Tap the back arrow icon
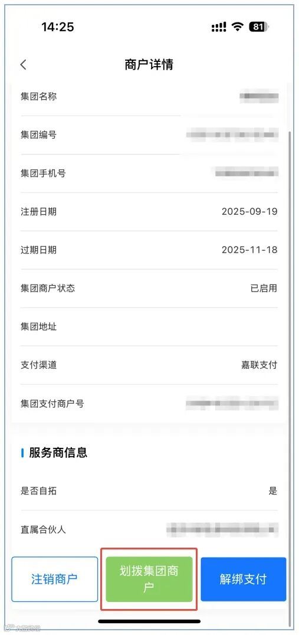This screenshot has width=299, height=635. click(24, 64)
